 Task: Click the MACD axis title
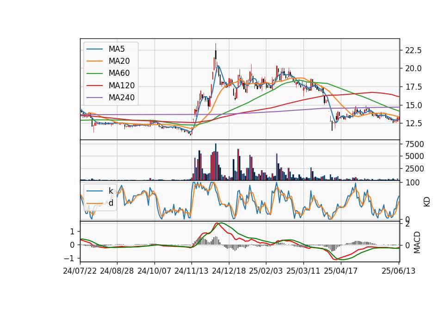(x=417, y=242)
